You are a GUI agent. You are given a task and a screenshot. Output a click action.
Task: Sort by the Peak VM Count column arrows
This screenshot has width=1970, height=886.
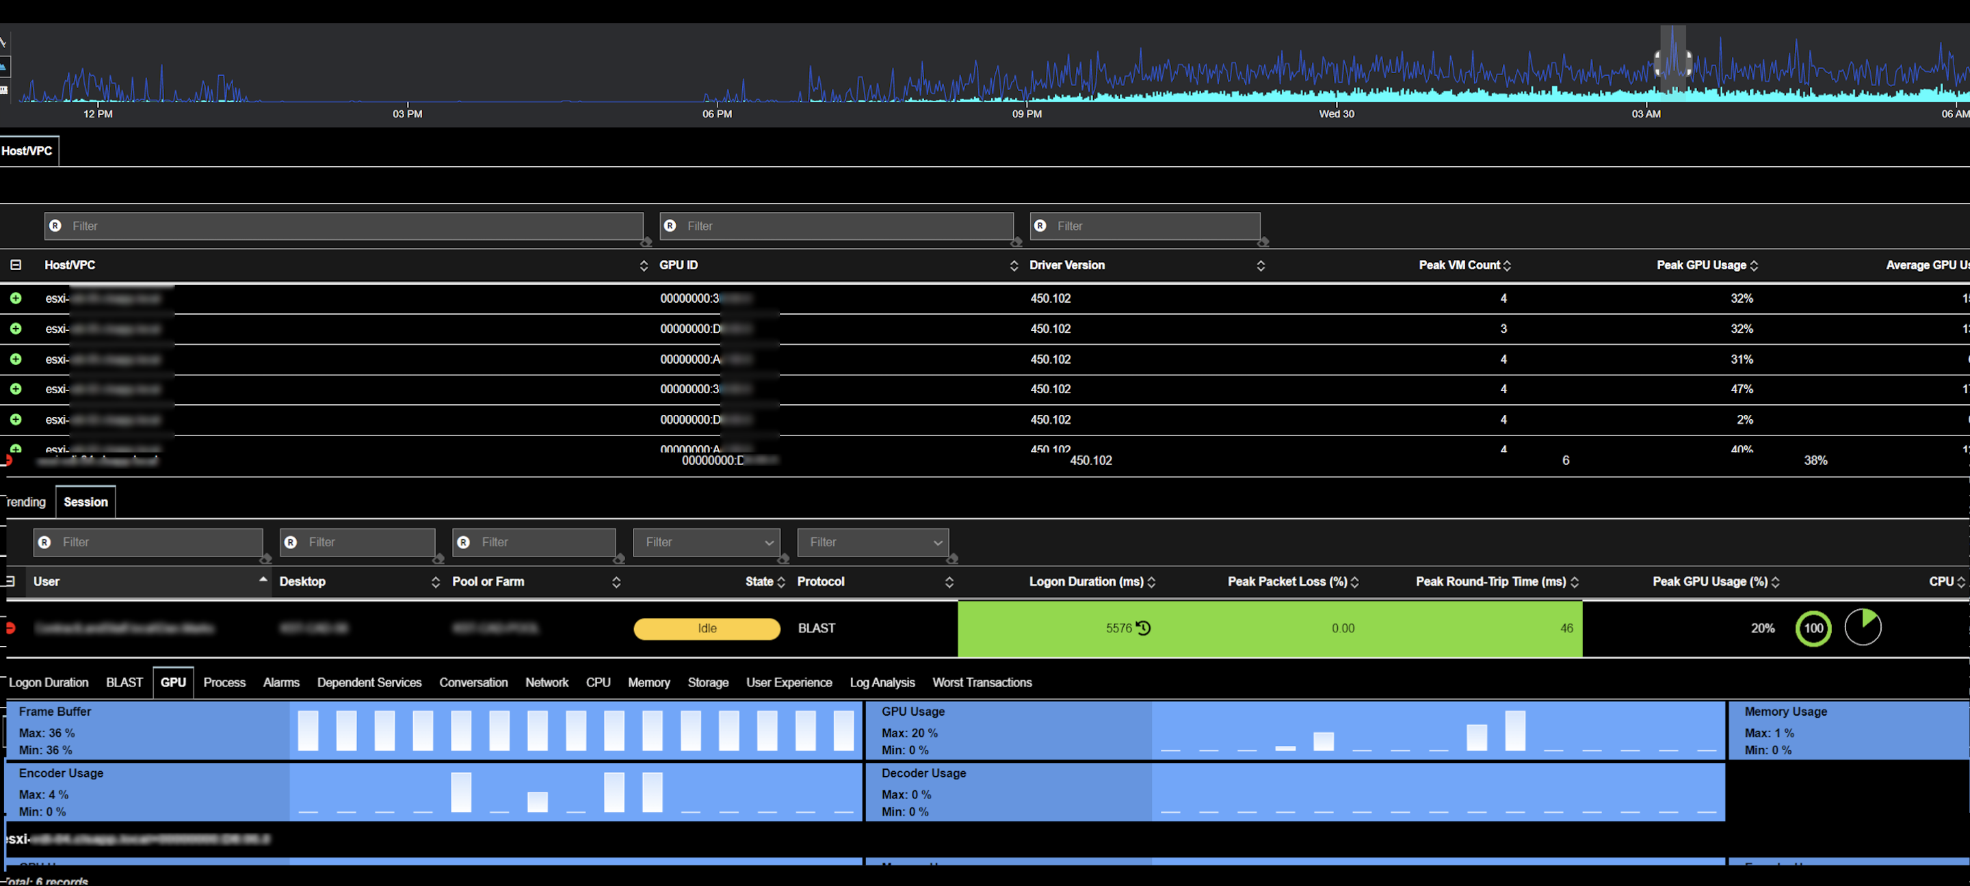tap(1506, 265)
